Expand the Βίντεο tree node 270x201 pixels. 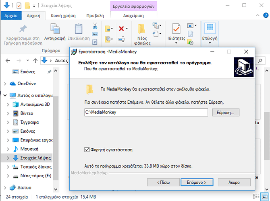pyautogui.click(x=8, y=113)
